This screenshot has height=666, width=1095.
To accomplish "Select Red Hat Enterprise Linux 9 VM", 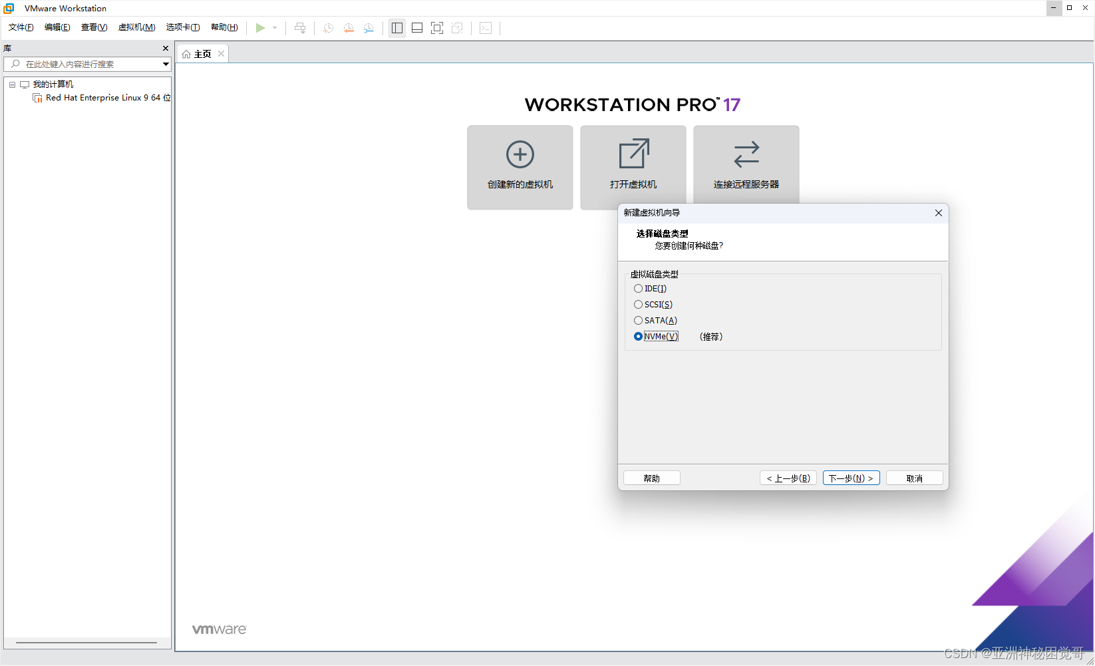I will (108, 98).
